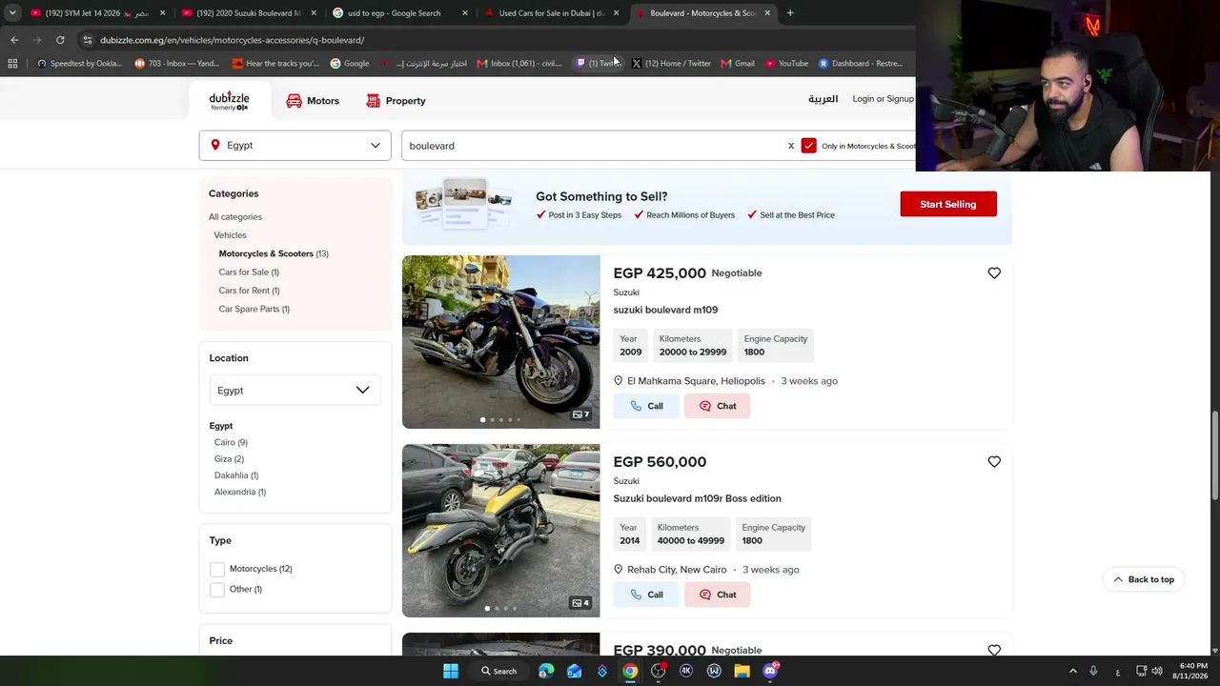
Task: Select All categories link
Action: [235, 217]
